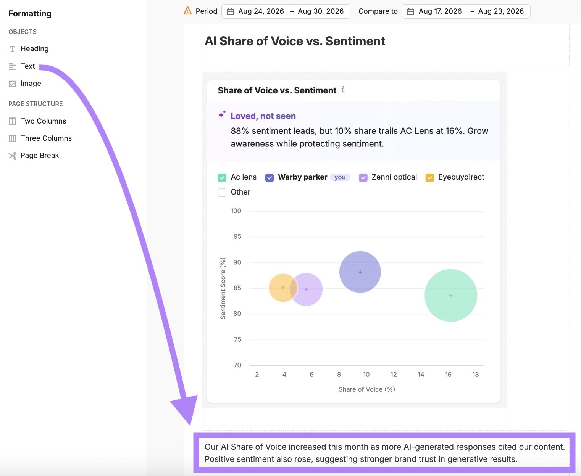Image resolution: width=581 pixels, height=476 pixels.
Task: Open the Compare to date range picker
Action: pos(466,11)
